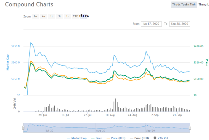
Task: Toggle Market Cap series in legend
Action: click(77, 138)
